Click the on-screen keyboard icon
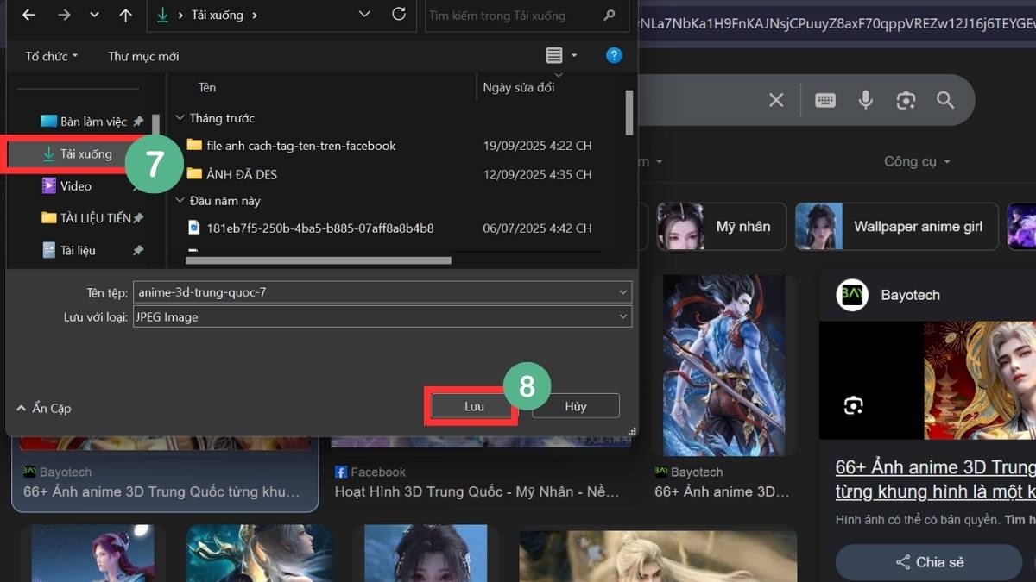Screen dimensions: 1036x582 point(825,100)
